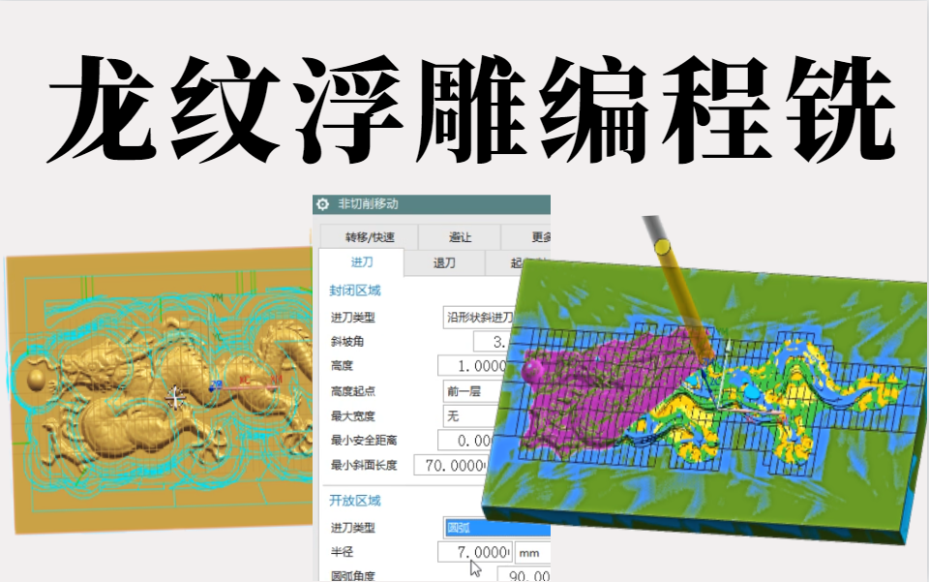Viewport: 929px width, 582px height.
Task: Click the 斜坡角 value field
Action: [494, 340]
